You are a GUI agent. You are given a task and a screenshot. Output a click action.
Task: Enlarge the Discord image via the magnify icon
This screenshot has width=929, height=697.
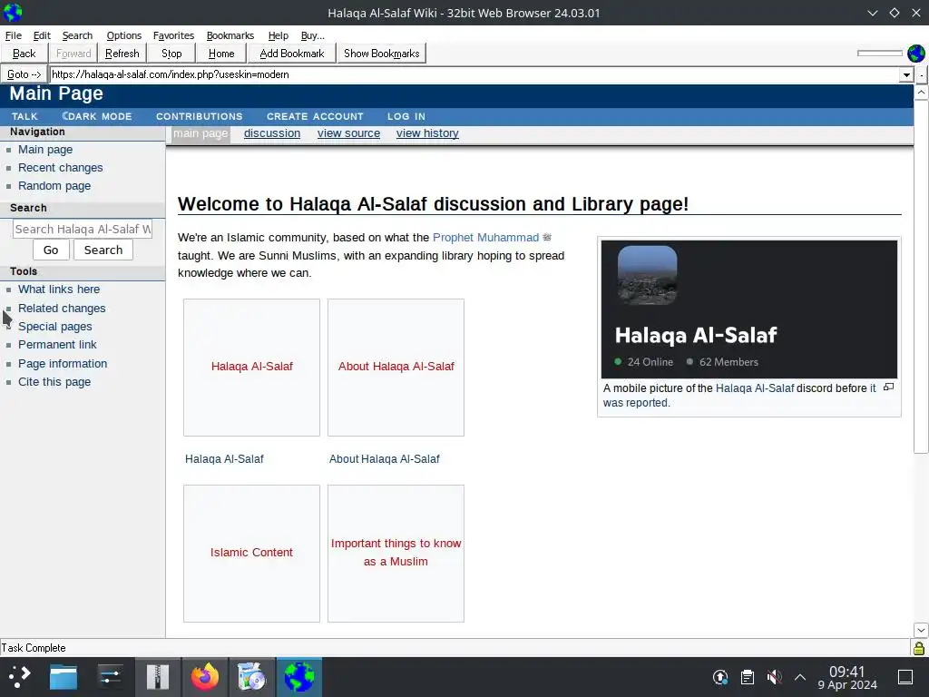click(x=889, y=387)
